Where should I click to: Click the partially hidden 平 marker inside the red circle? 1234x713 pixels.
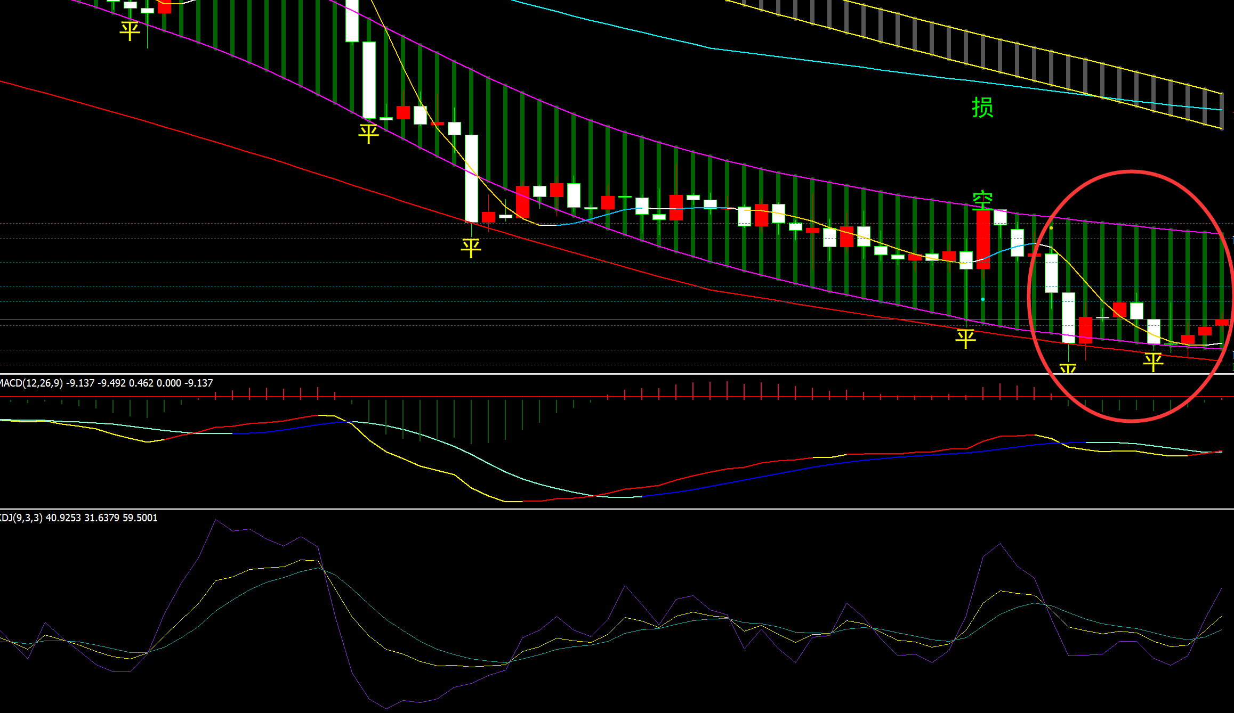coord(1068,368)
